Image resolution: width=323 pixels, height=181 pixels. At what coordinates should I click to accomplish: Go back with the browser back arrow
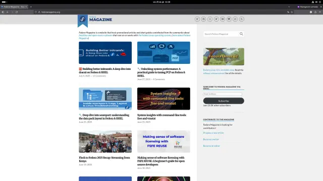tap(8, 12)
